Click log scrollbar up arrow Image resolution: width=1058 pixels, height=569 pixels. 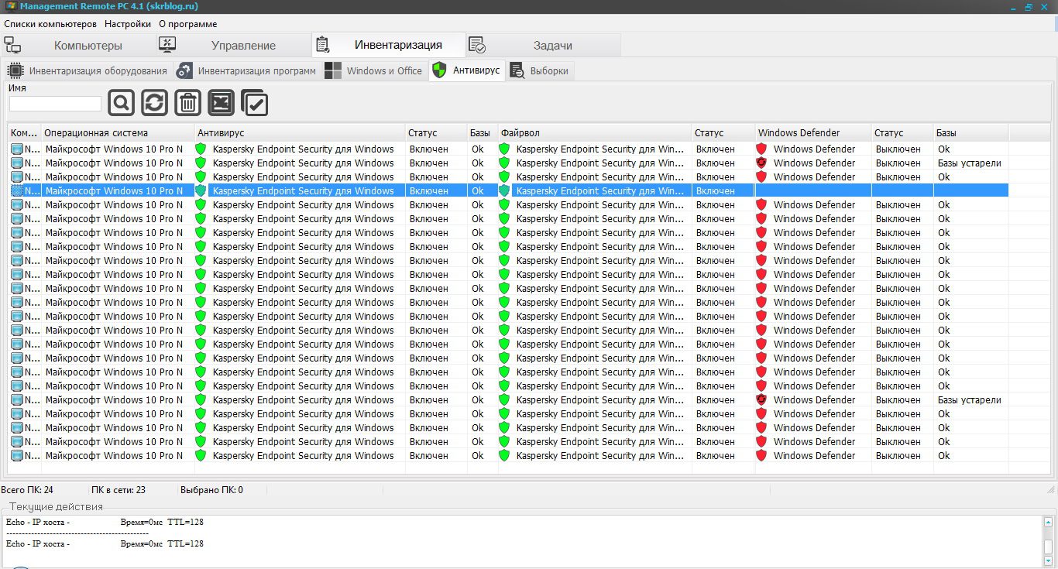click(x=1048, y=522)
